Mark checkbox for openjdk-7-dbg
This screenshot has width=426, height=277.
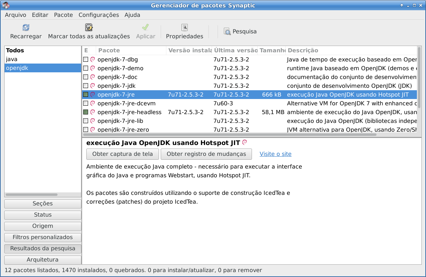(86, 59)
